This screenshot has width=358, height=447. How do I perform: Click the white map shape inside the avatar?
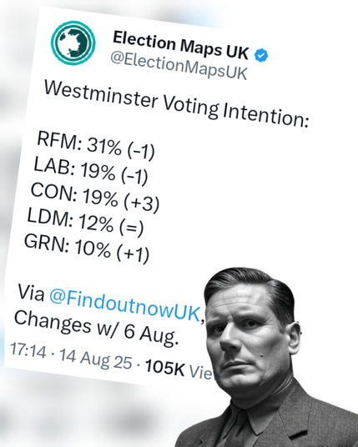click(73, 43)
